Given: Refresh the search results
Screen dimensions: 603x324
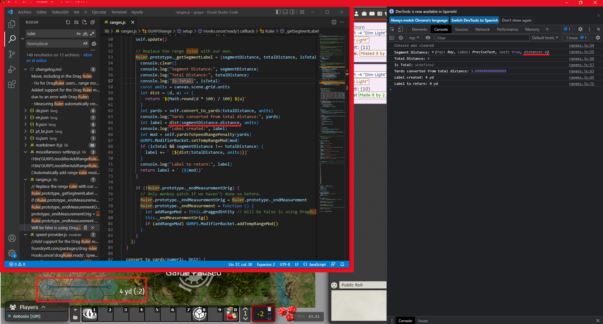Looking at the screenshot, I should click(68, 22).
